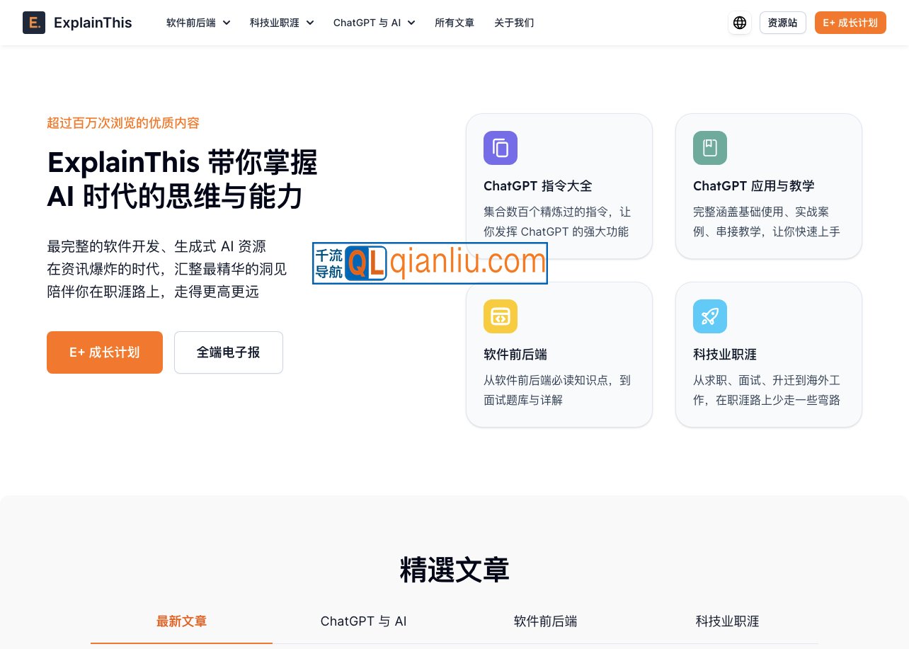Screen dimensions: 909x649
Task: Click the blue 科技业职涯 rocket icon
Action: [x=709, y=316]
